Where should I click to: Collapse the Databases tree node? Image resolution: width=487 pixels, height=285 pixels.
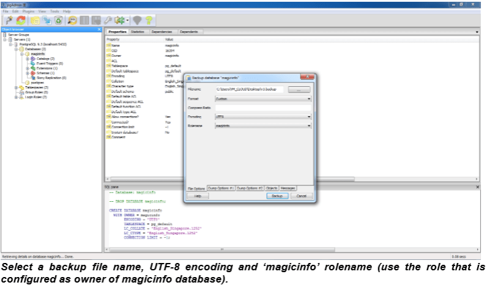[x=16, y=49]
